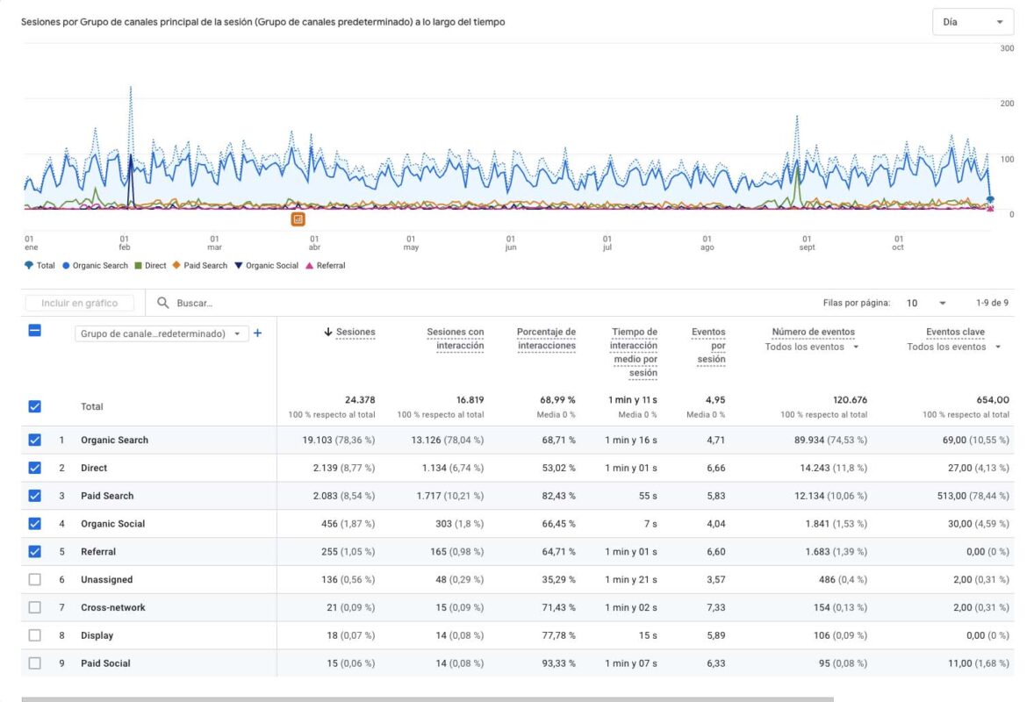Click the Organic Social triangle icon in the legend
The image size is (1034, 702).
(x=240, y=265)
